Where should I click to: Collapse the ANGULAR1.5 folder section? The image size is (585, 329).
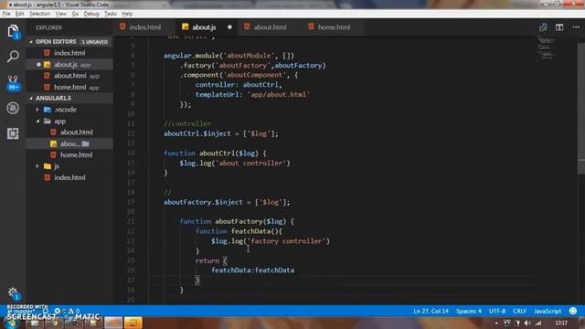(x=31, y=98)
